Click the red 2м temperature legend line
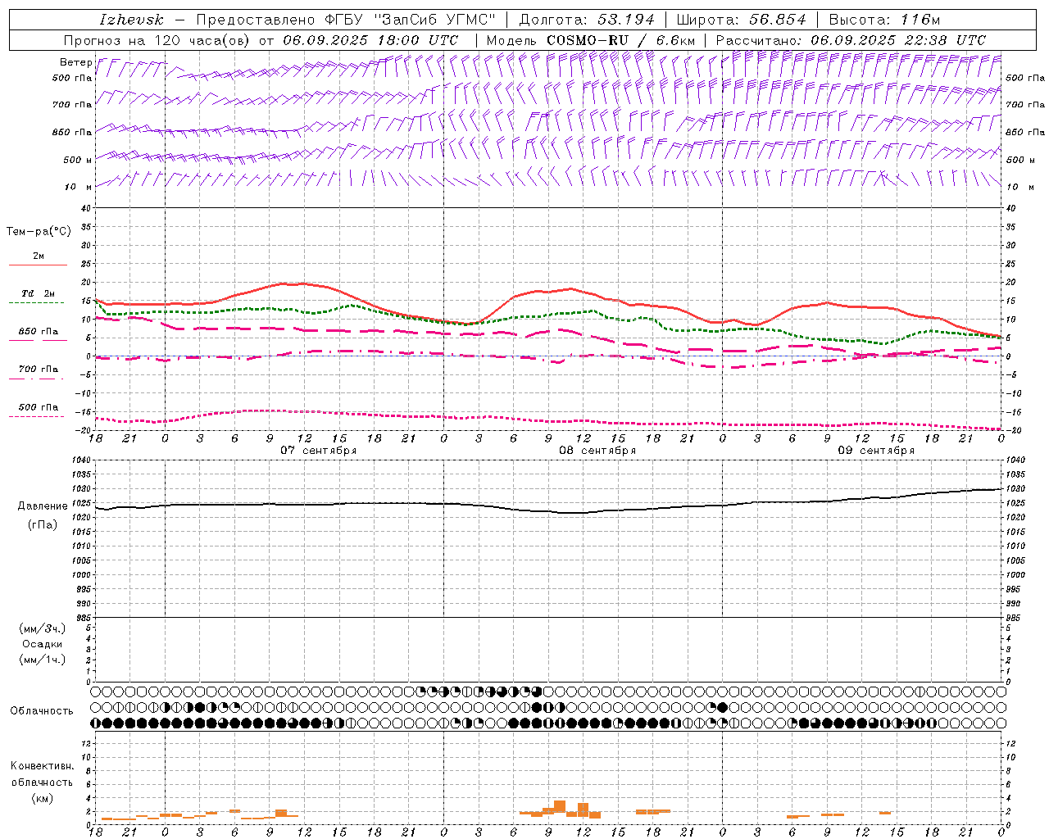 [38, 265]
